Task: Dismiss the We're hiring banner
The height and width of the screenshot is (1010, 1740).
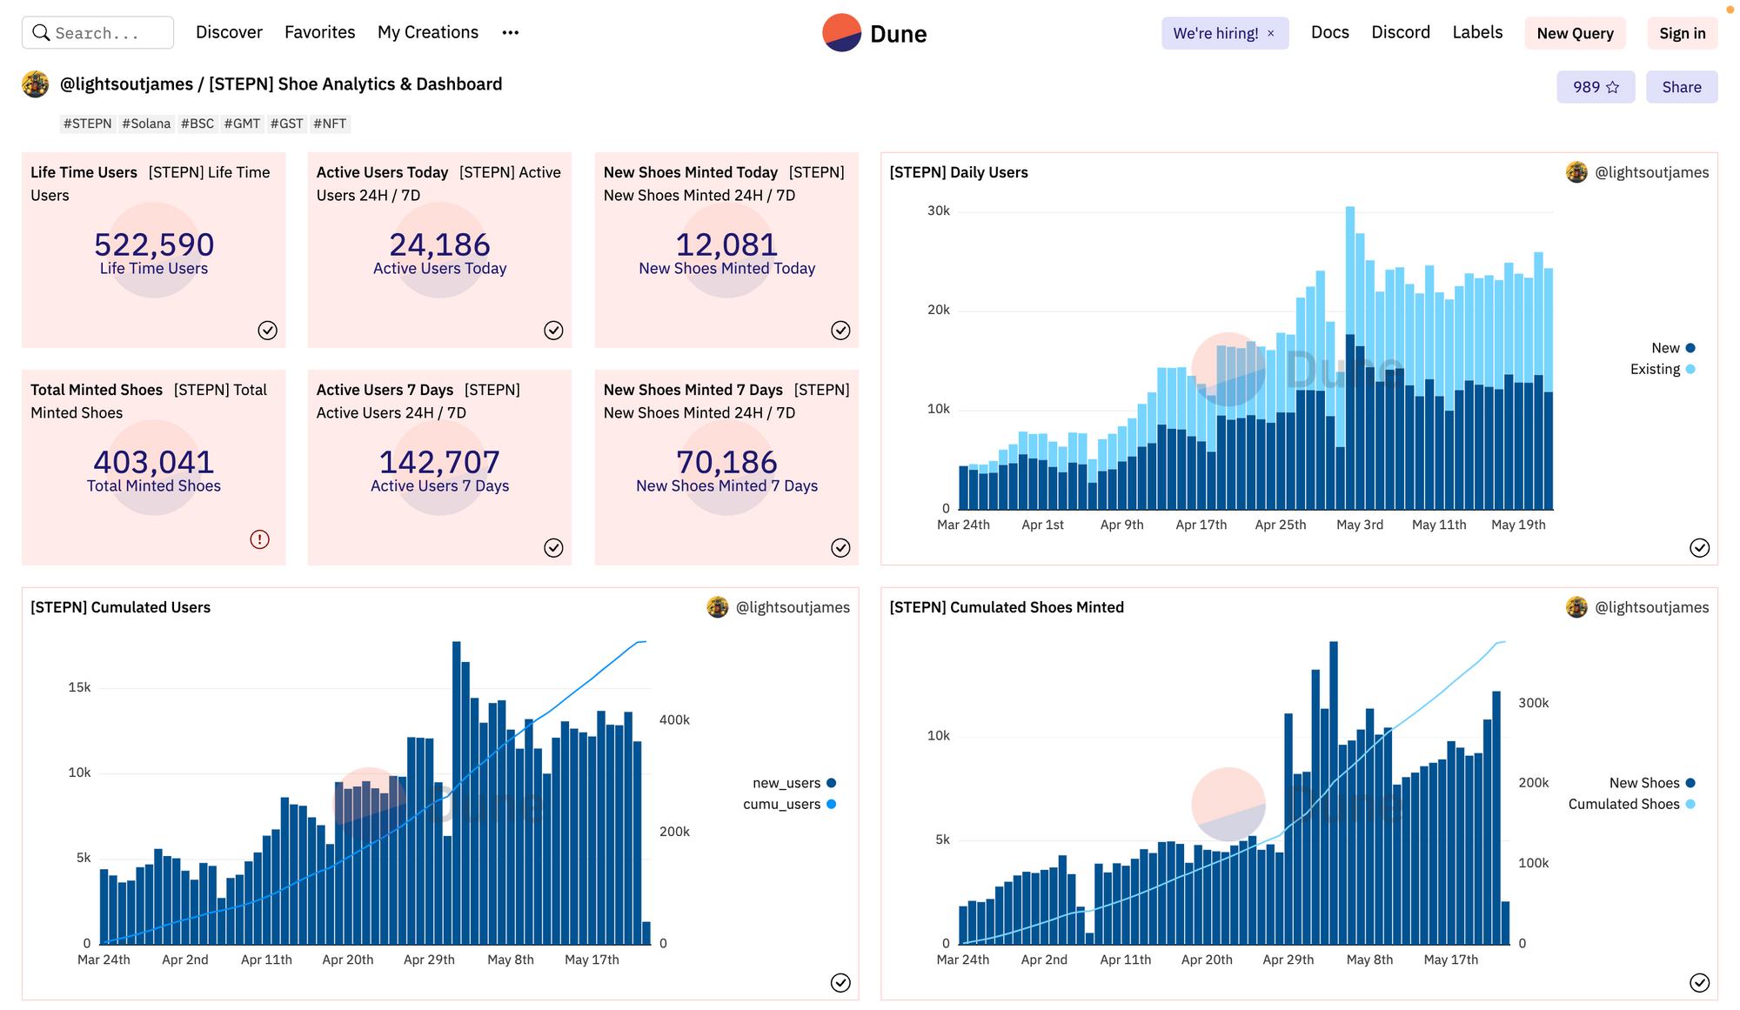Action: tap(1271, 33)
